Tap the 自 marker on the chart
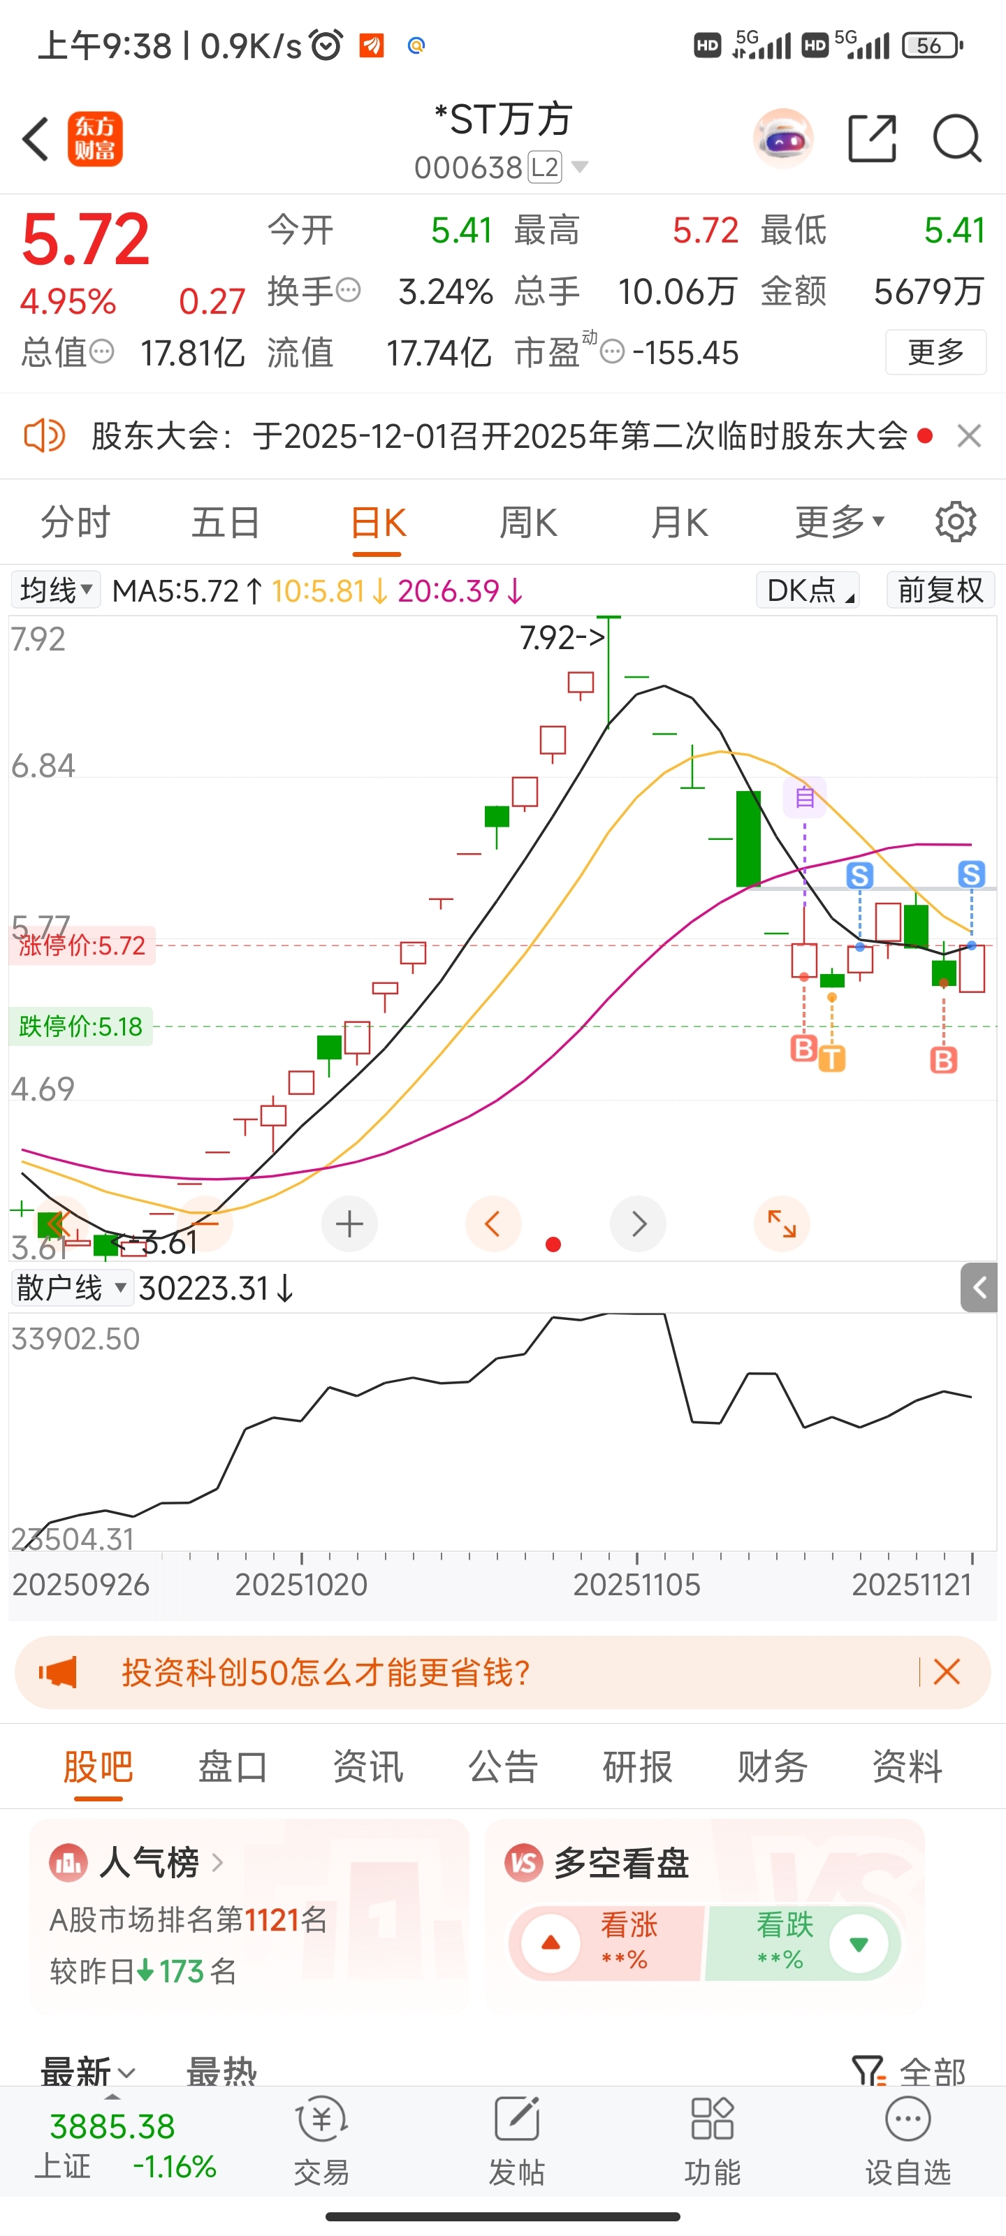Screen dimensions: 1006x2236 pos(805,797)
